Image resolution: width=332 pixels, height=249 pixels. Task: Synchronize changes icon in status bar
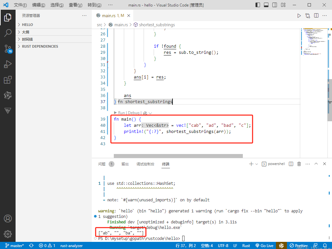pyautogui.click(x=31, y=246)
